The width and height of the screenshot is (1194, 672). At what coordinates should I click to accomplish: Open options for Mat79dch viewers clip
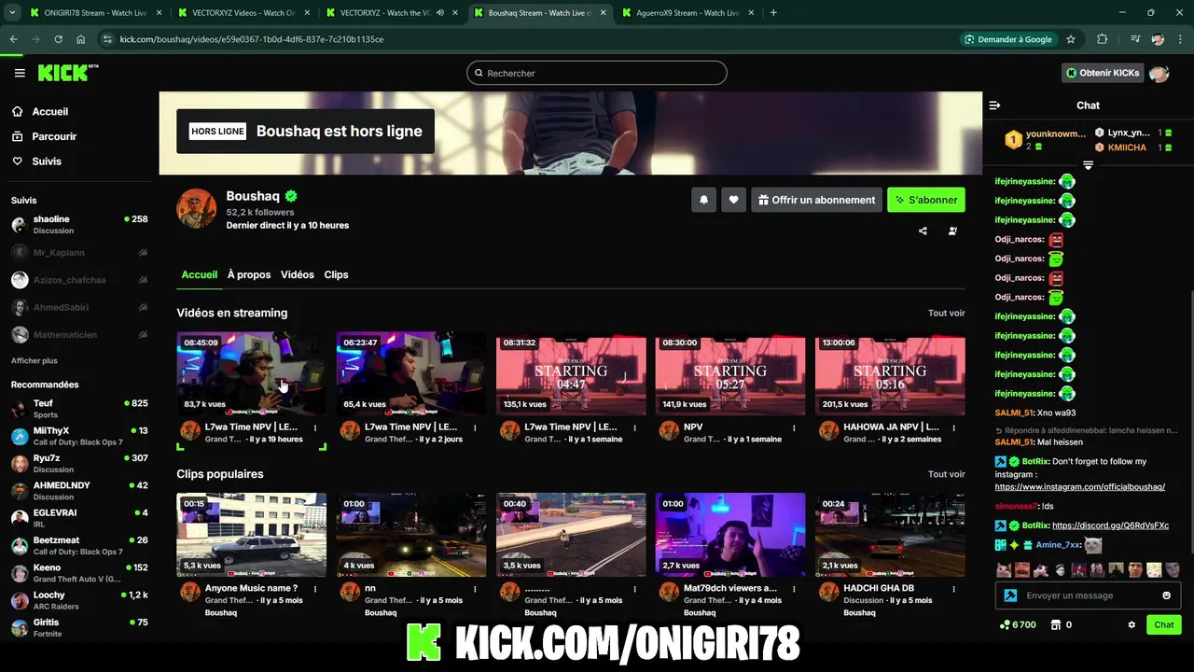coord(794,589)
